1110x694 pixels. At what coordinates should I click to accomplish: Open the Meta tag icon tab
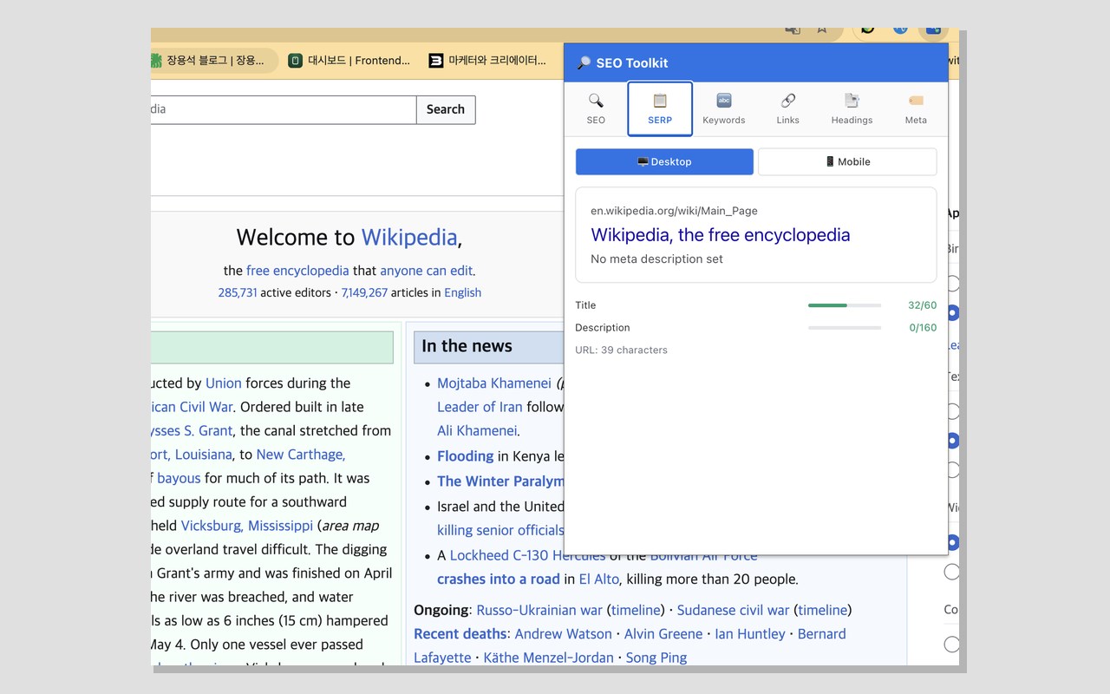click(x=916, y=101)
